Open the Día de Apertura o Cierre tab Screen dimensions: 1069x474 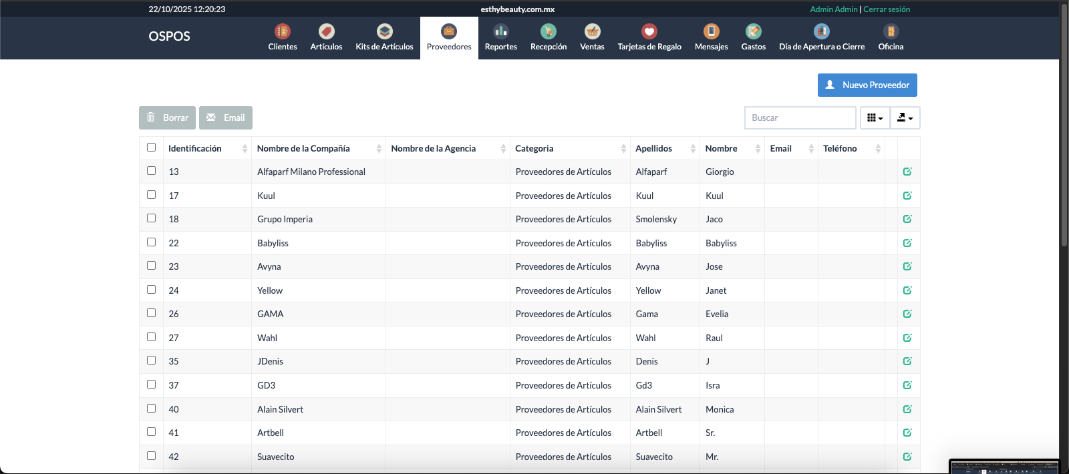tap(821, 38)
